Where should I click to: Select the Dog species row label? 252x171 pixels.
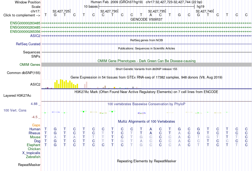37,141
